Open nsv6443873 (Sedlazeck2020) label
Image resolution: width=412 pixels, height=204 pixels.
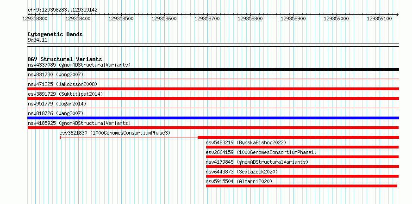(242, 172)
